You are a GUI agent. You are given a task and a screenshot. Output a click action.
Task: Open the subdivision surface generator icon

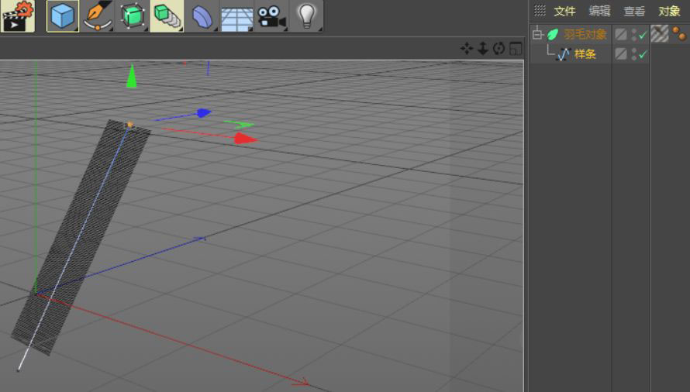pyautogui.click(x=133, y=16)
